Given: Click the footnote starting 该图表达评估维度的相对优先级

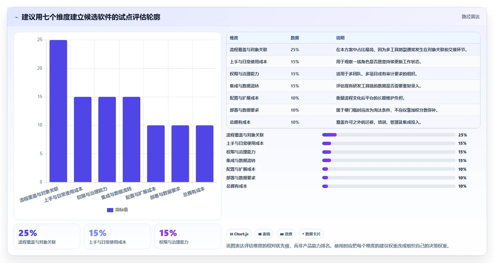Looking at the screenshot, I should point(338,246).
